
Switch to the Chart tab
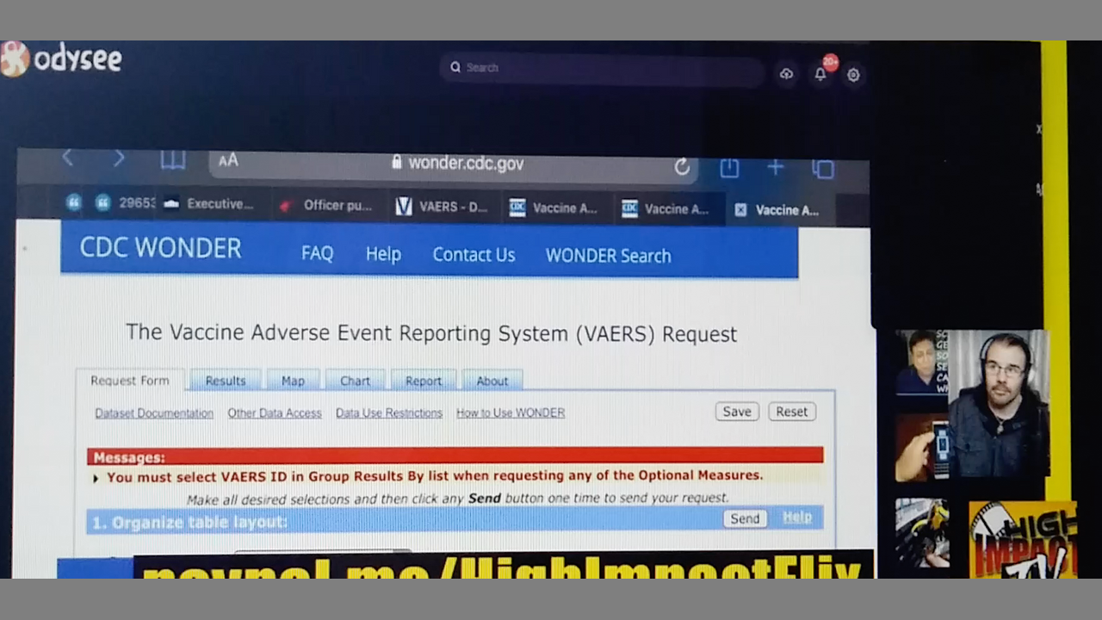coord(355,381)
